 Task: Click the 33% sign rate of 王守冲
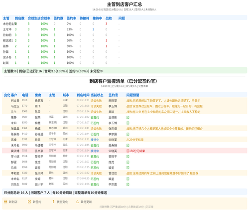(x=70, y=29)
